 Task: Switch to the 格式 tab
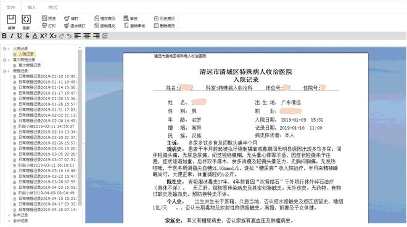coord(52,7)
